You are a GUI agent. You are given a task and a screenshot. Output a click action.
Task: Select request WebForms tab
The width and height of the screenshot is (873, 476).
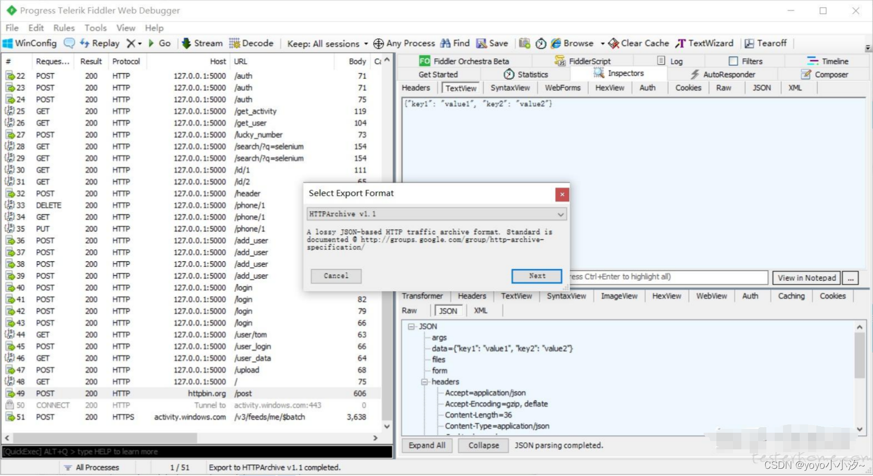tap(563, 88)
